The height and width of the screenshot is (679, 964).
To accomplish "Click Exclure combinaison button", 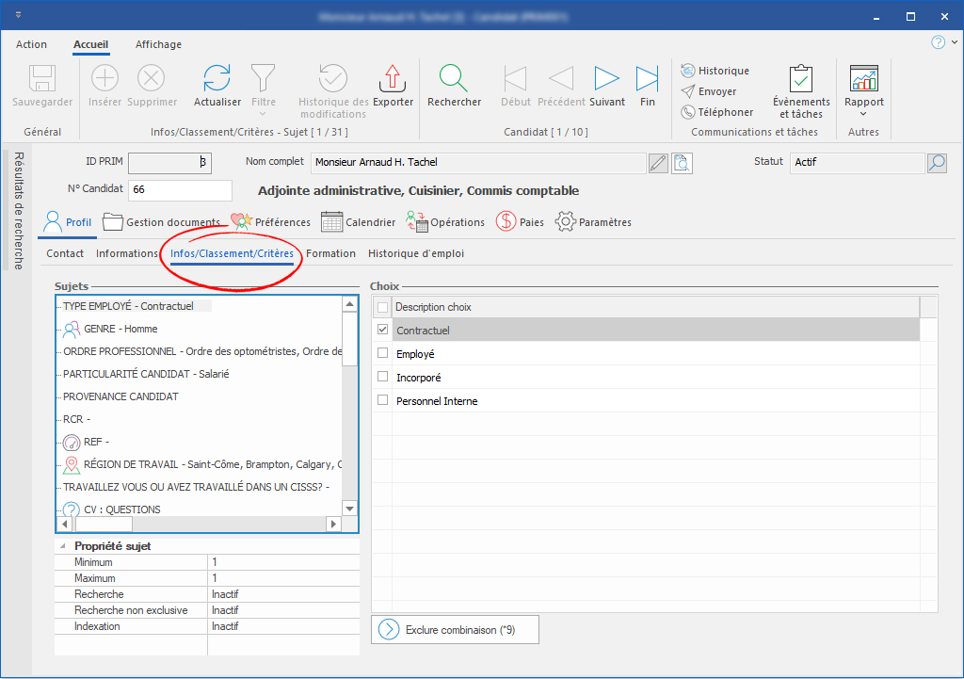I will coord(455,630).
